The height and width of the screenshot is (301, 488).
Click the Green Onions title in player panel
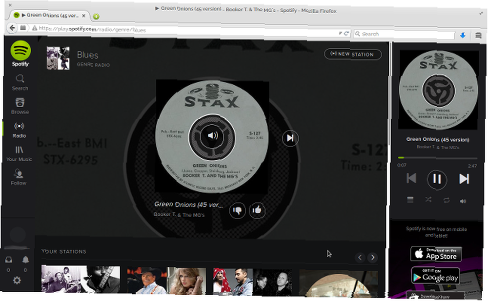tap(438, 139)
